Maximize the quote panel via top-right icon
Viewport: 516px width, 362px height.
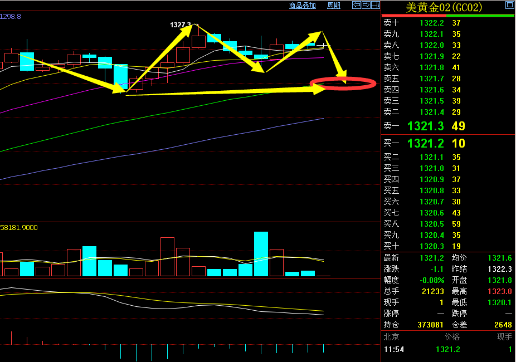click(x=509, y=6)
